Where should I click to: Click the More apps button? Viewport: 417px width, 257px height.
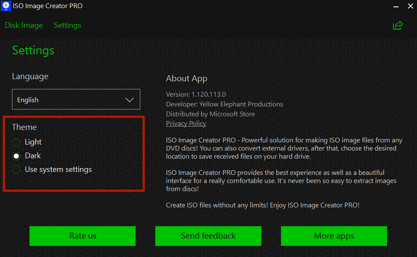tap(334, 236)
